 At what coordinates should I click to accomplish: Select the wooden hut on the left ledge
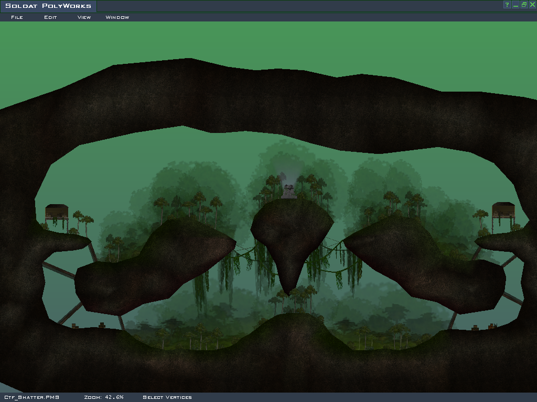pyautogui.click(x=57, y=211)
